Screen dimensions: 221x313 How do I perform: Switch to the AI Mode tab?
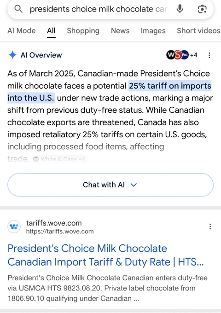[22, 31]
